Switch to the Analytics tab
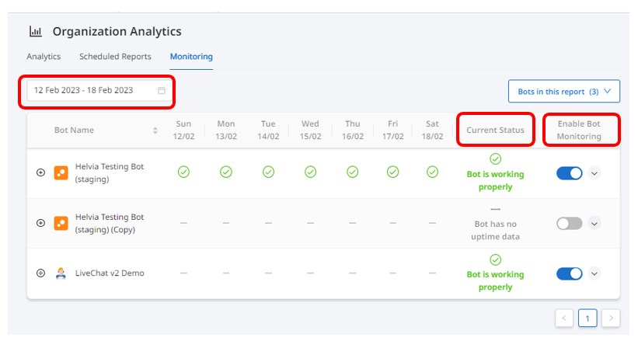Viewport: 638px width, 341px height. coord(44,57)
